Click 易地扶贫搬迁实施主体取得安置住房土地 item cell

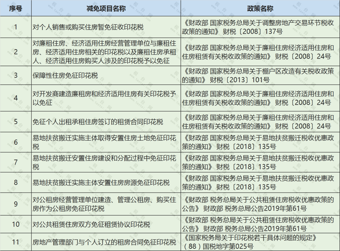106,142
